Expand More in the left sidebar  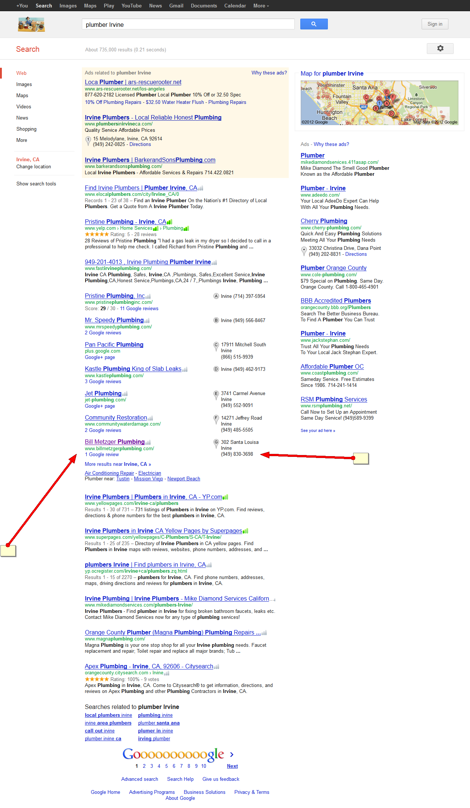click(x=22, y=140)
